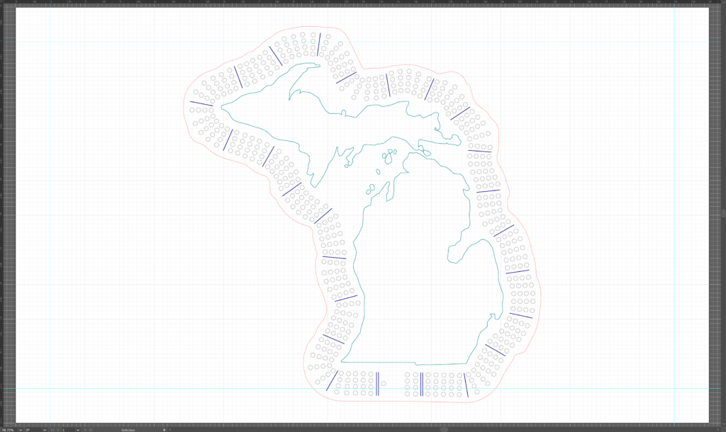Click the zoom percentage field
The image size is (726, 432).
pos(9,430)
